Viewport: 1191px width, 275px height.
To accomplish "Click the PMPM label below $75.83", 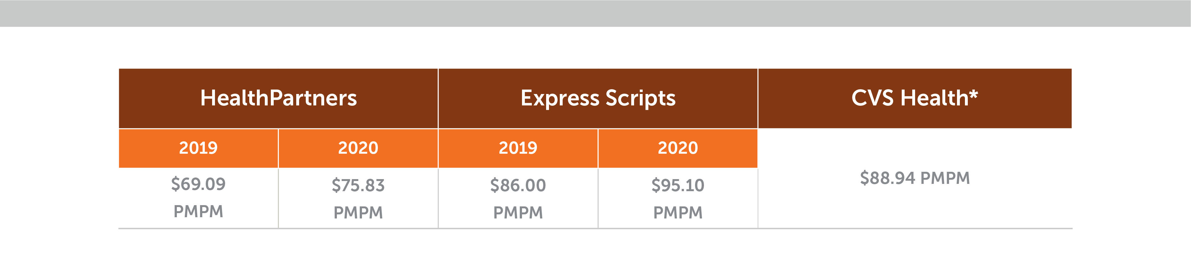I will tap(358, 213).
